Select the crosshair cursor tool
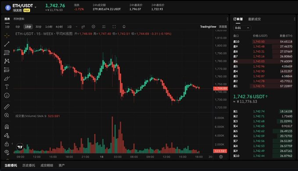 (x=7, y=36)
